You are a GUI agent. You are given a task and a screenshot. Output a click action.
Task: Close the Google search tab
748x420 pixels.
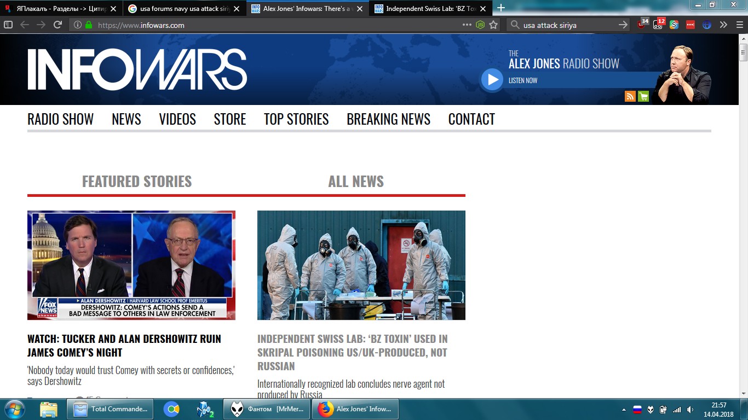(237, 9)
